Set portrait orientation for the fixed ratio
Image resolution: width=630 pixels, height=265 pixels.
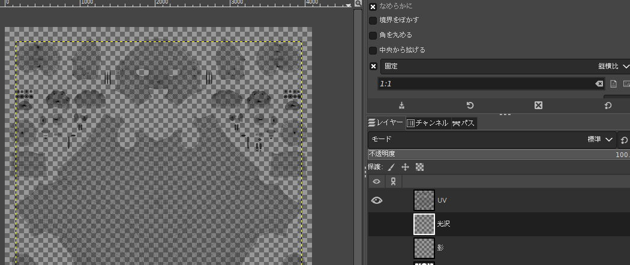pyautogui.click(x=614, y=84)
